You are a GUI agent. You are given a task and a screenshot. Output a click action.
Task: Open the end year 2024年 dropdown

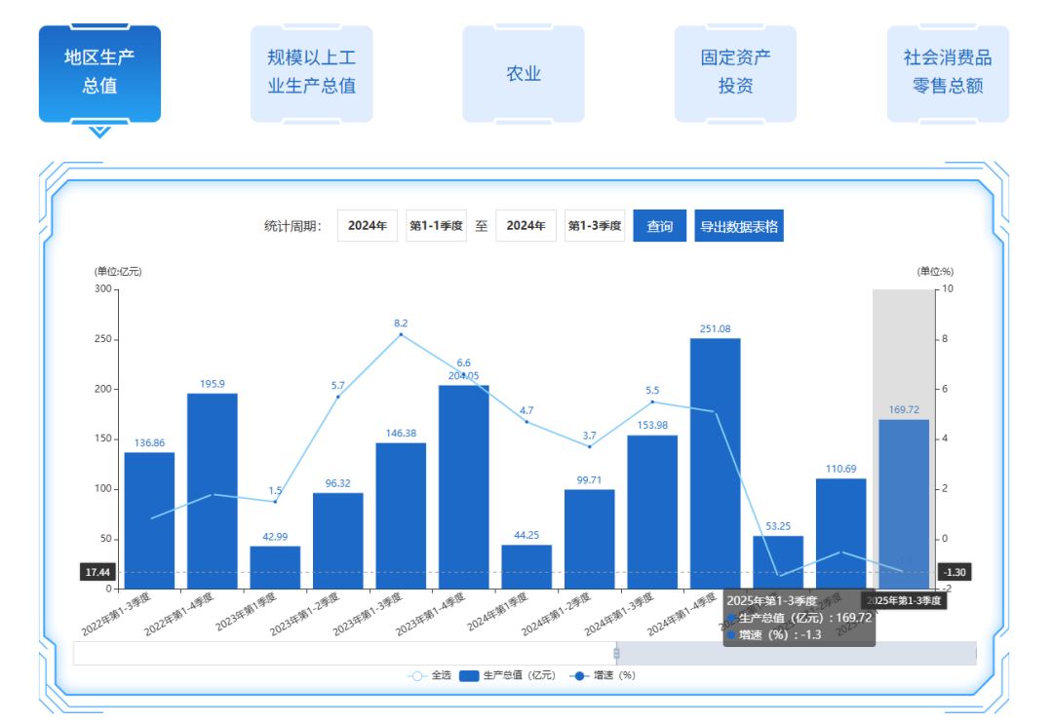click(526, 226)
